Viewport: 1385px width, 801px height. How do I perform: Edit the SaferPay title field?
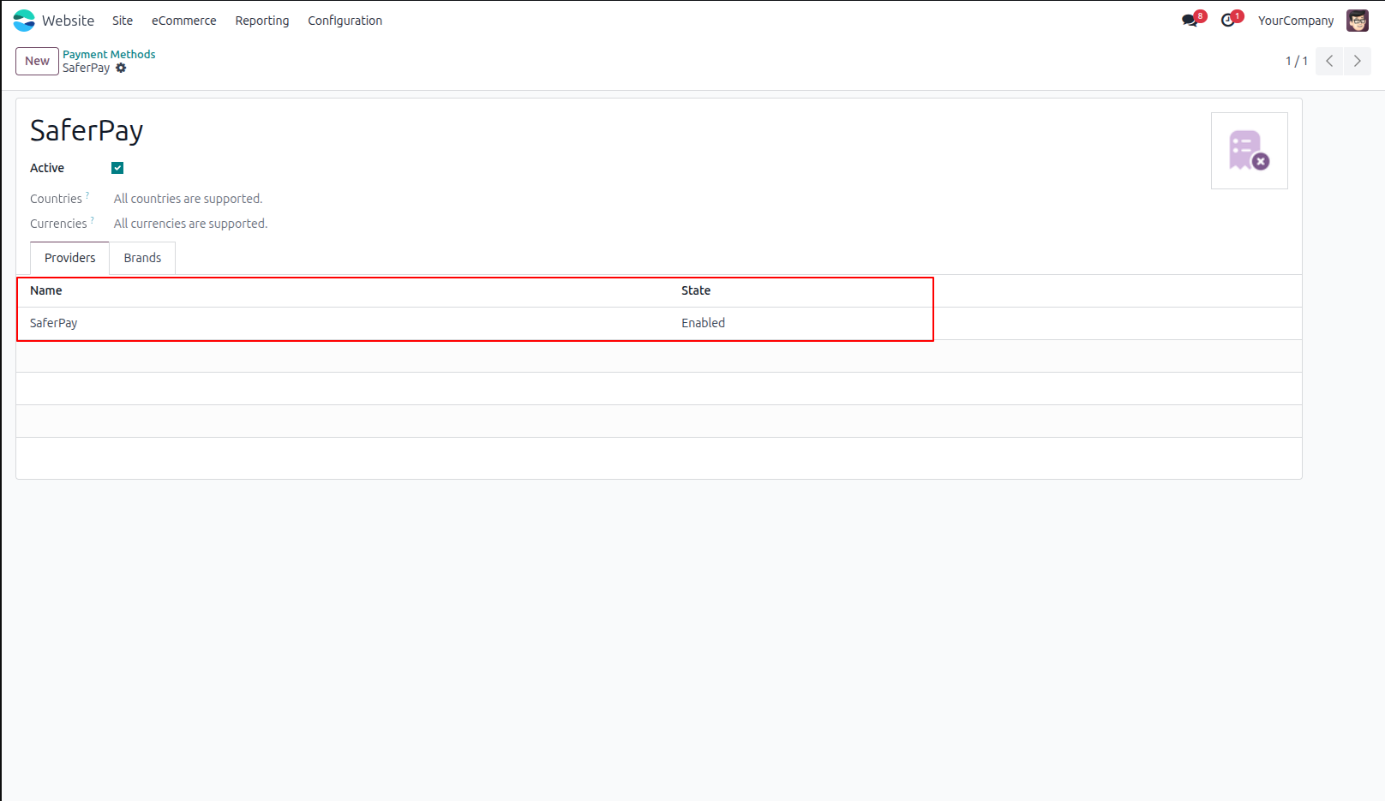tap(87, 130)
